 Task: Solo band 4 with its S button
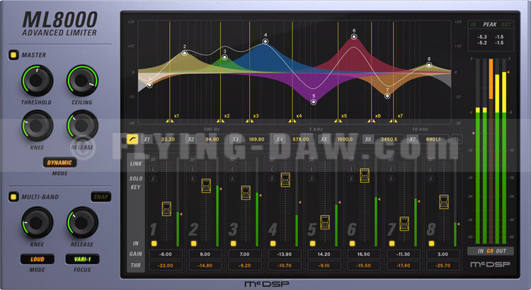272,179
